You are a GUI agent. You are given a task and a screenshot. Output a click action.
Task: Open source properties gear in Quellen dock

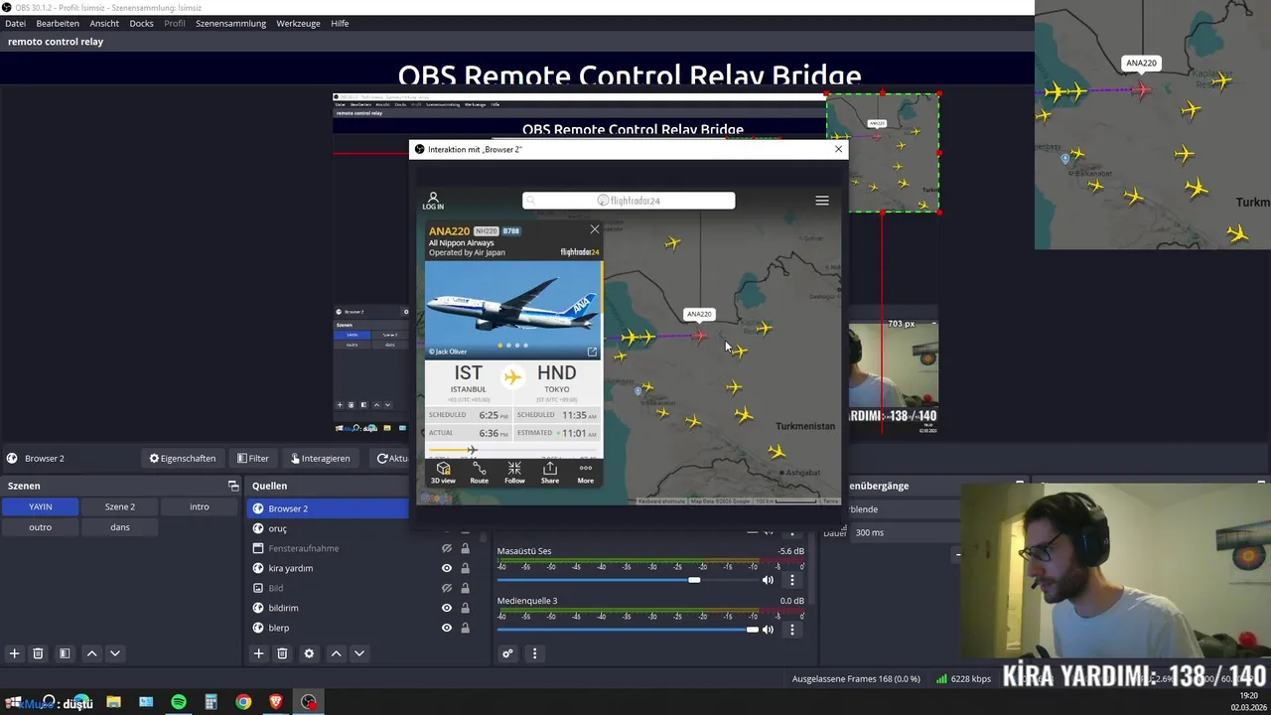[309, 653]
